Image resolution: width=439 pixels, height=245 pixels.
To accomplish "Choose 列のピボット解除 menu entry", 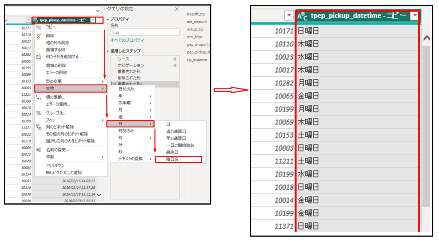I will coord(60,127).
